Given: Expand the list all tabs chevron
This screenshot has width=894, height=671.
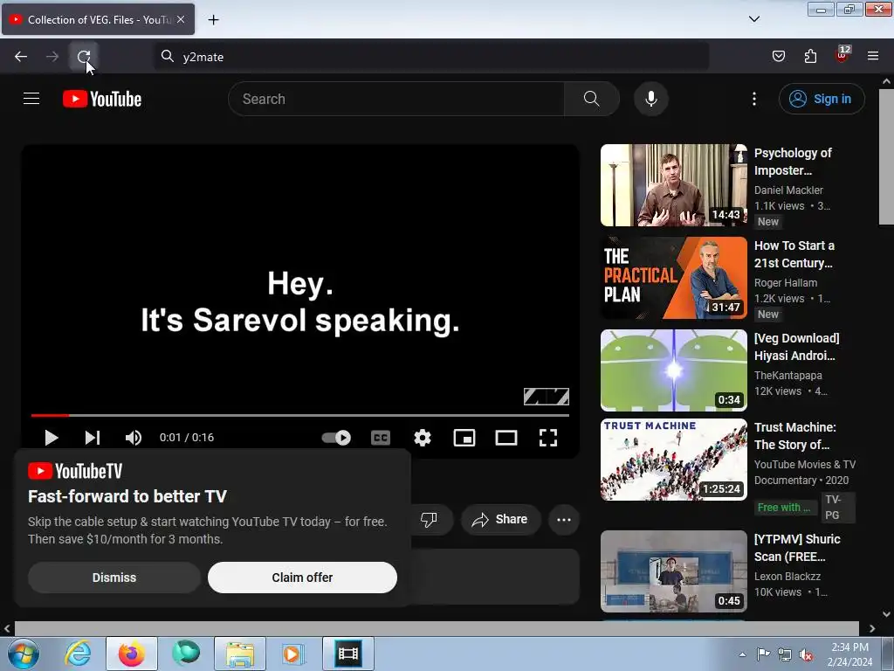Looking at the screenshot, I should 753,19.
